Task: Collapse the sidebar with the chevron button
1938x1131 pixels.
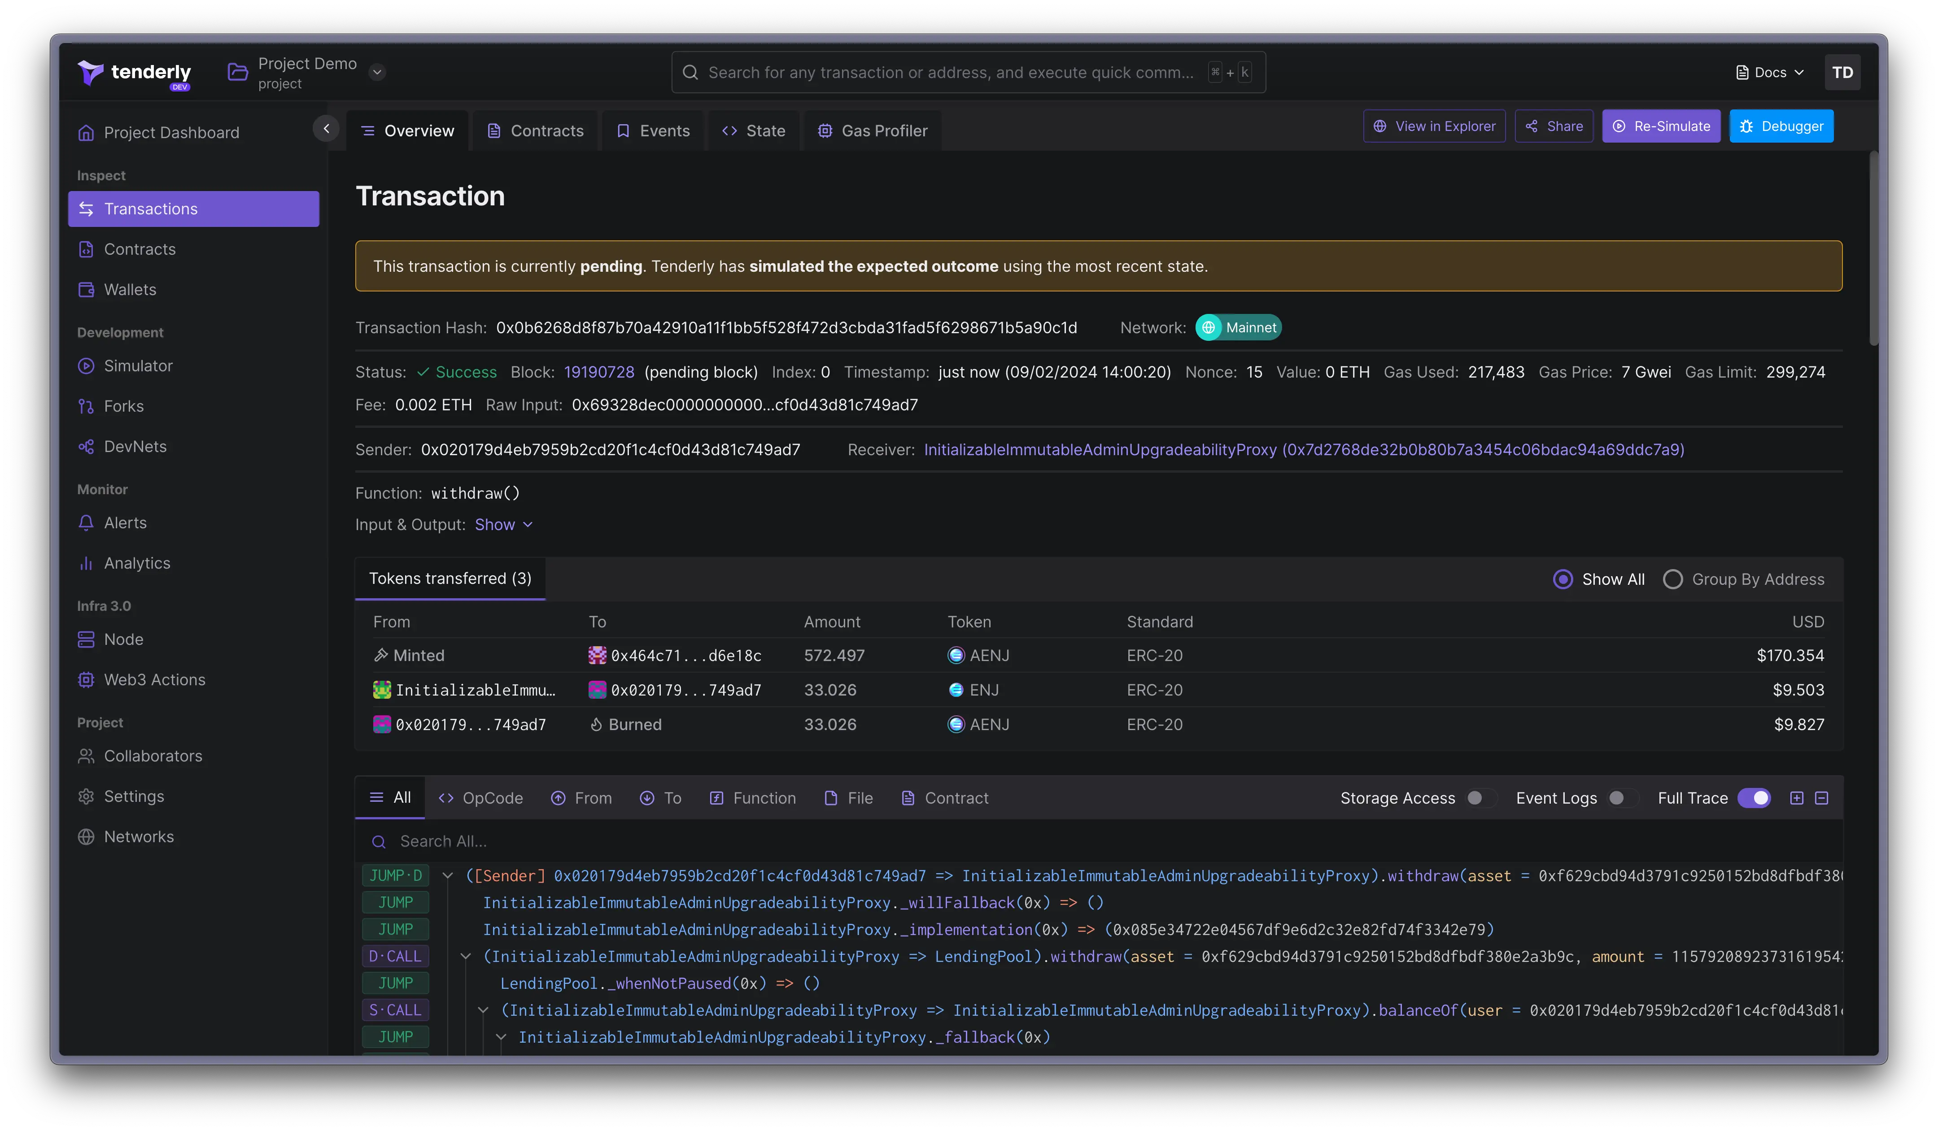Action: 326,128
